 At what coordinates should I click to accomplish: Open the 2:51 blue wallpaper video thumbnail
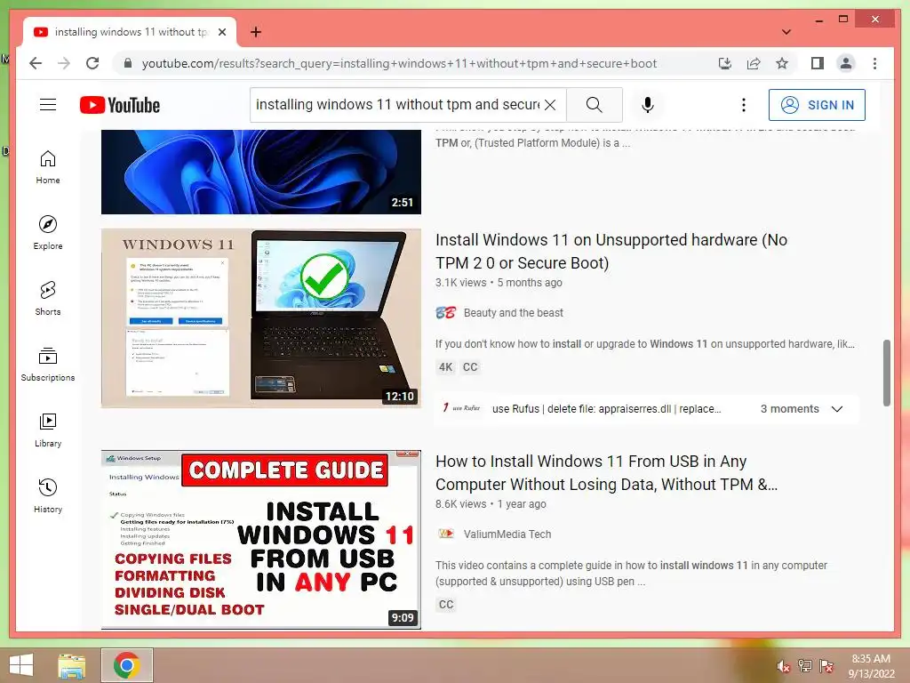click(x=261, y=172)
